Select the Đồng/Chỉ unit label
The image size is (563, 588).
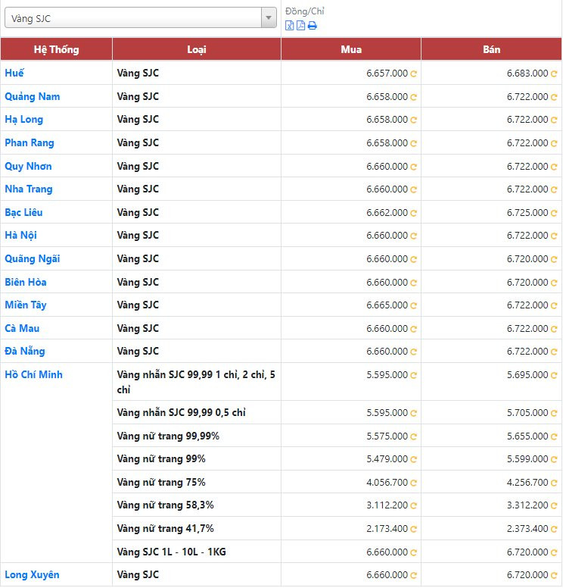pos(304,11)
